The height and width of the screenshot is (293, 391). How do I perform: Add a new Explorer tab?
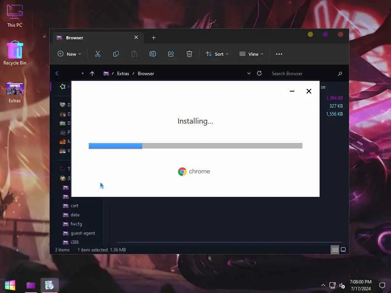[x=153, y=38]
